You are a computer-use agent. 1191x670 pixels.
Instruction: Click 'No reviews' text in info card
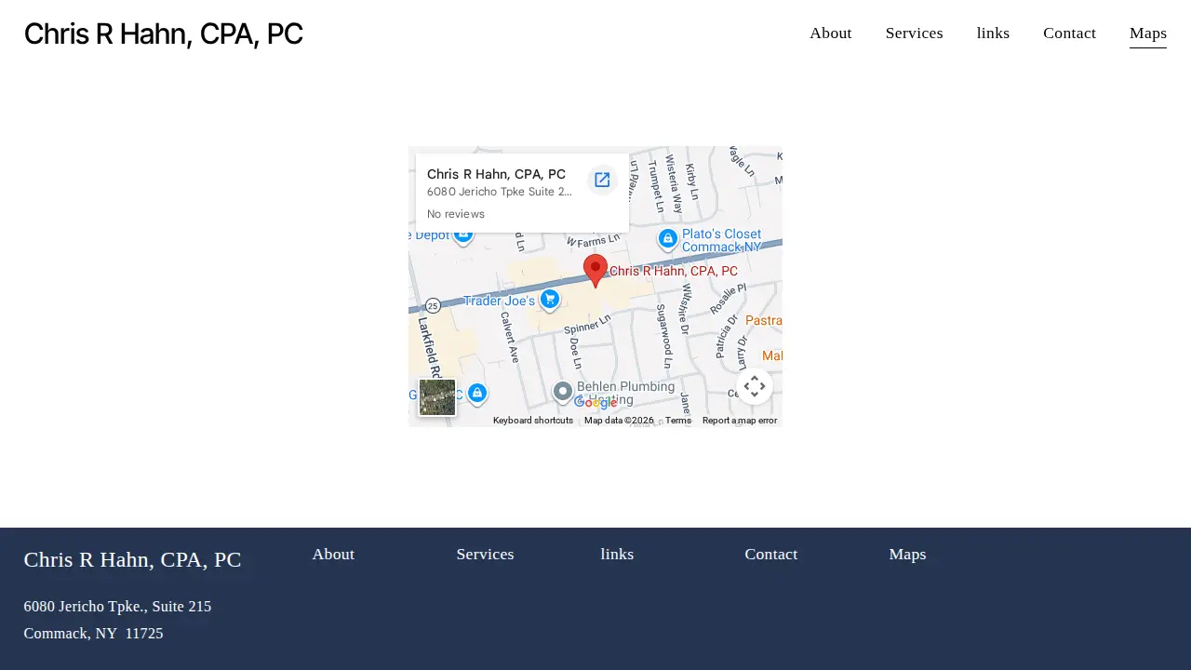(x=456, y=214)
